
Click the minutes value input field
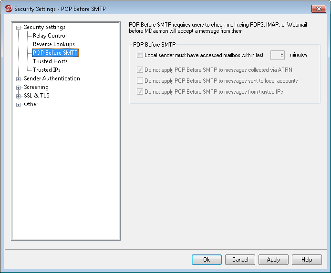pos(278,55)
